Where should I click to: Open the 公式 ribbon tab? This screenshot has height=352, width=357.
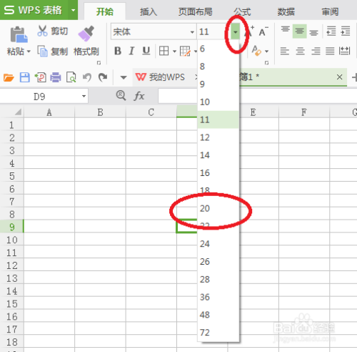[242, 11]
